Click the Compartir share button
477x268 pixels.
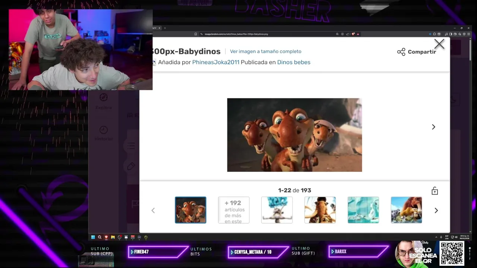click(x=416, y=52)
